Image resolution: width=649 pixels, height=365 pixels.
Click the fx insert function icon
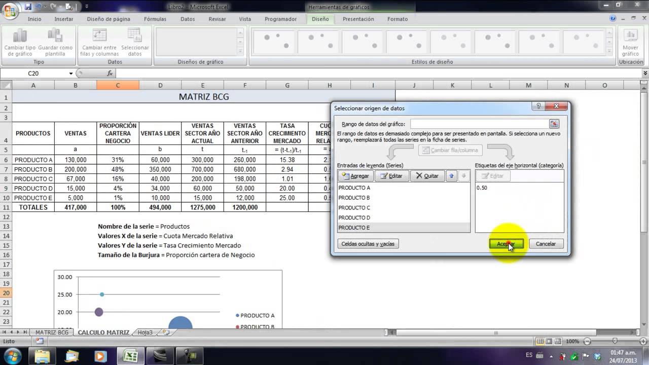pos(110,74)
